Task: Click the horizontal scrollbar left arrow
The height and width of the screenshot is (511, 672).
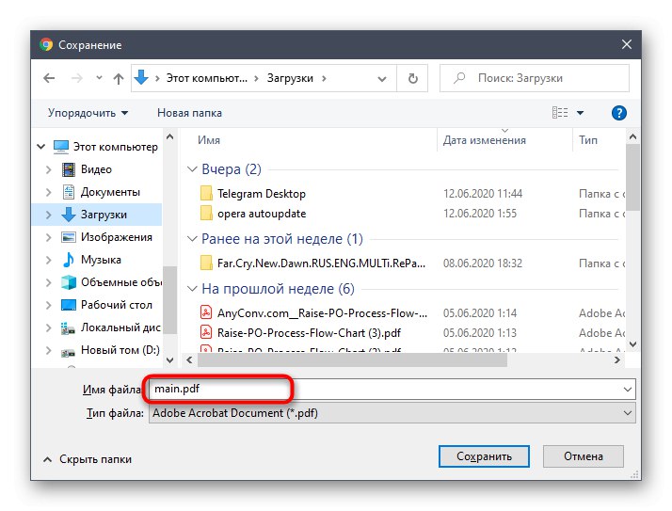Action: (190, 360)
